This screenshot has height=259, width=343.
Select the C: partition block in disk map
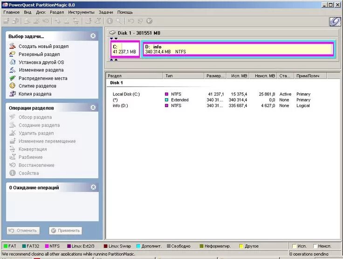(125, 49)
